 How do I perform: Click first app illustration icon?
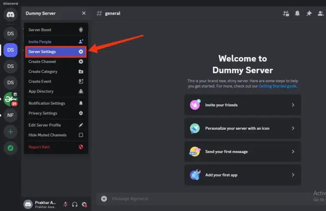[195, 175]
